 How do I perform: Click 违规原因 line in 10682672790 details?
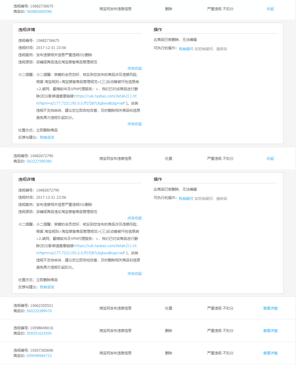pos(58,212)
